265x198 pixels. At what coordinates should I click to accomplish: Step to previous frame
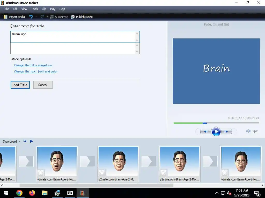pyautogui.click(x=206, y=131)
